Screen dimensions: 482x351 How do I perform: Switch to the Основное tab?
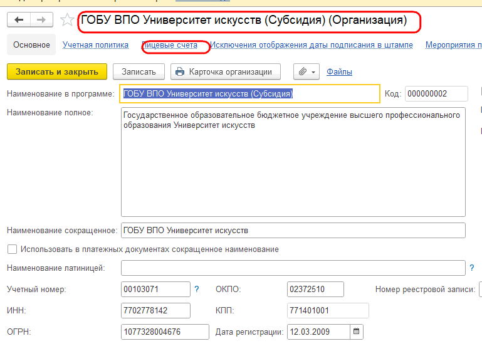tap(31, 45)
